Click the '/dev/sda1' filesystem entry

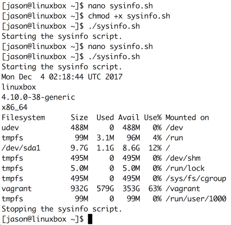pos(21,148)
